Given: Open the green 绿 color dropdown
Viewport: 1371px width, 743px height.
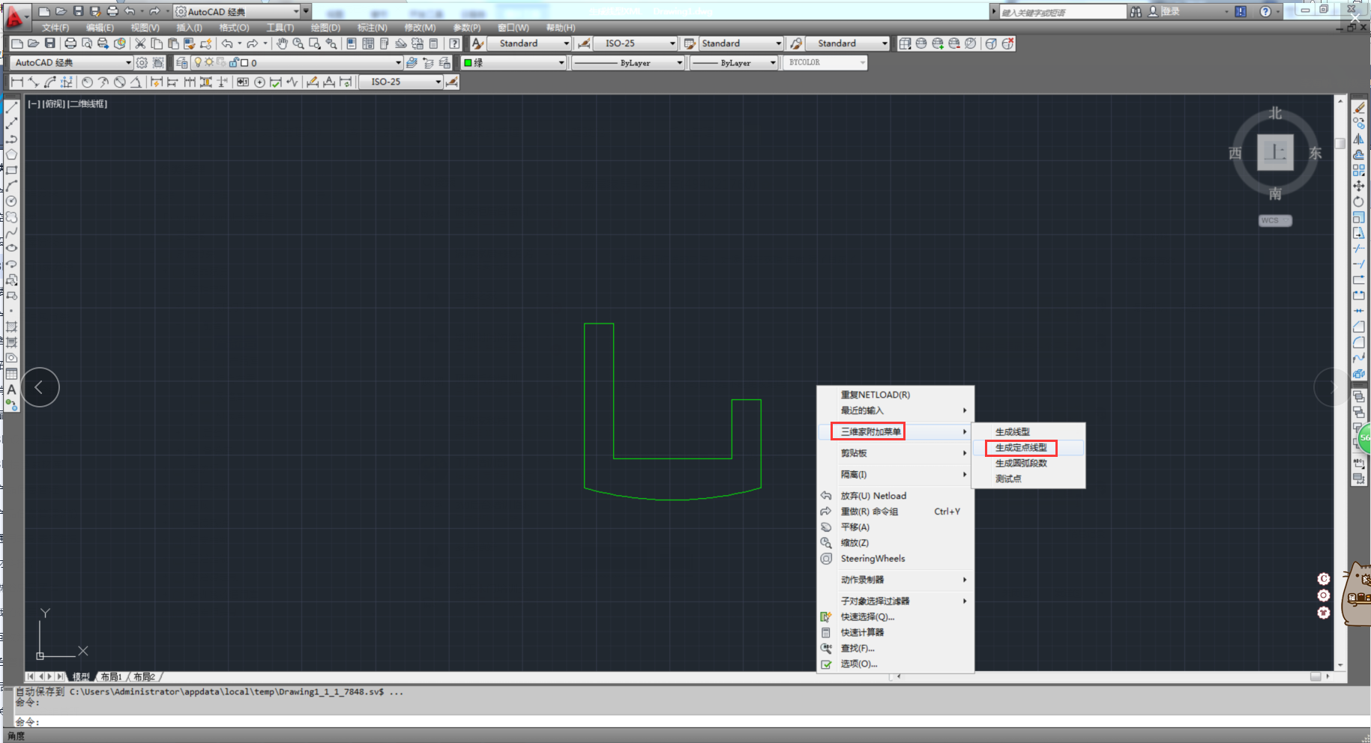Looking at the screenshot, I should coord(513,63).
